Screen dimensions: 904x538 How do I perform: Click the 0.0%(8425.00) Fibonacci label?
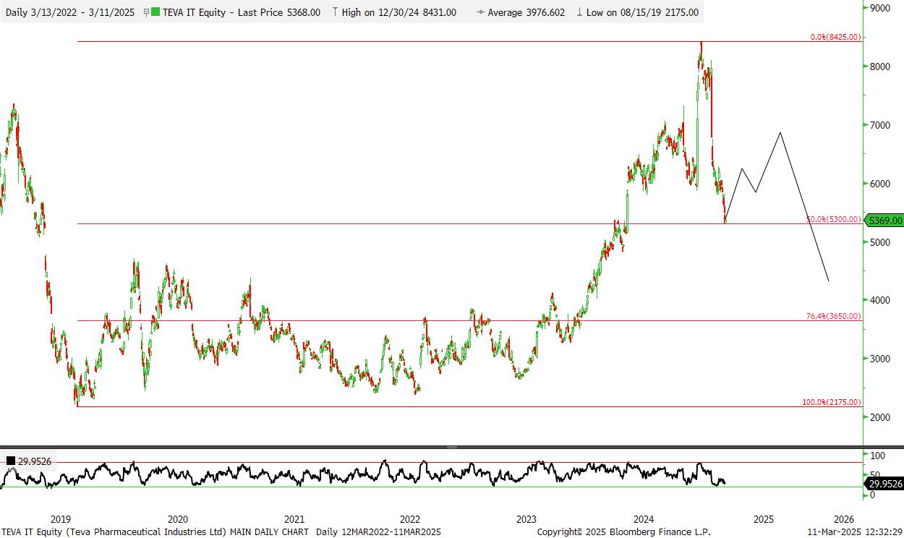coord(835,36)
